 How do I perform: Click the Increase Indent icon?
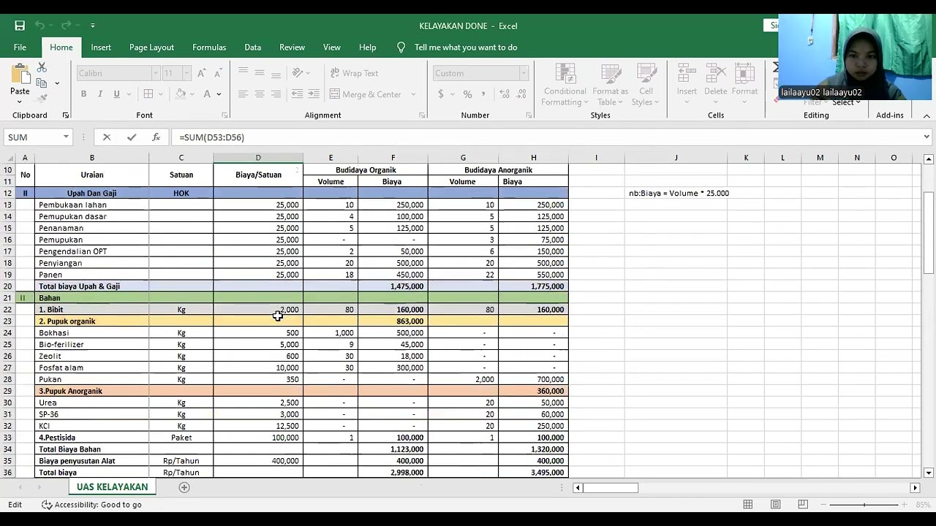click(314, 94)
